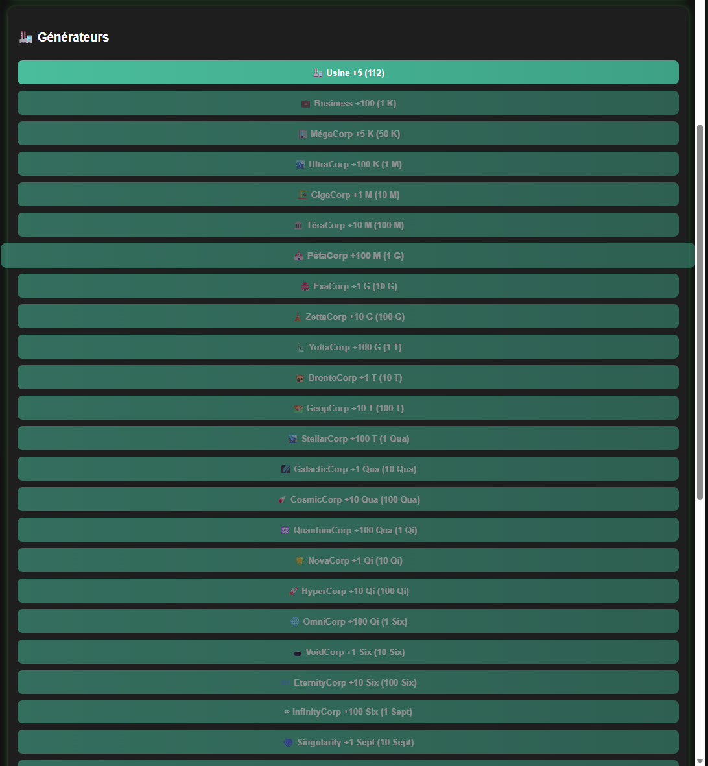
Task: Click the TéraCorp bank icon
Action: tap(299, 226)
